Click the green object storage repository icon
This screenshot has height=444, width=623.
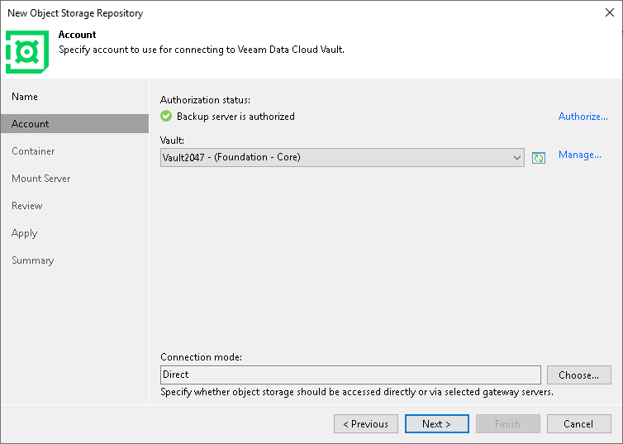(27, 51)
